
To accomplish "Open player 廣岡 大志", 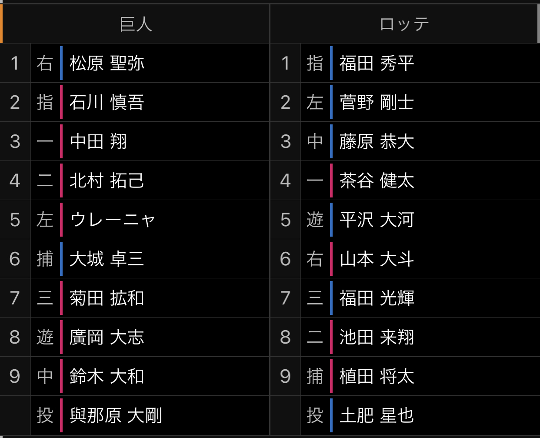I will (107, 337).
